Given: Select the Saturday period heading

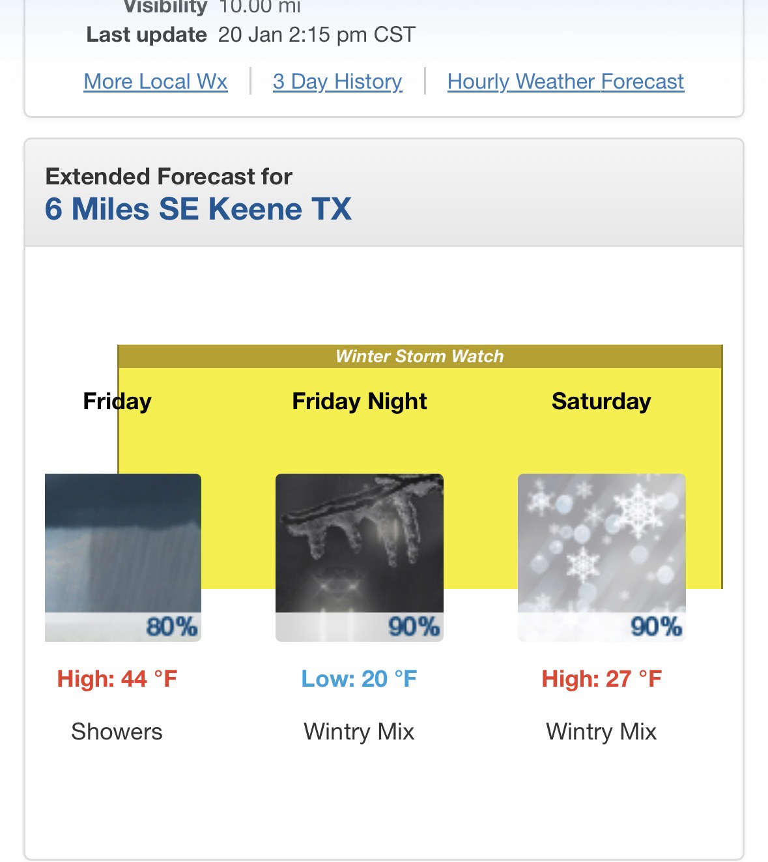Looking at the screenshot, I should (x=601, y=401).
